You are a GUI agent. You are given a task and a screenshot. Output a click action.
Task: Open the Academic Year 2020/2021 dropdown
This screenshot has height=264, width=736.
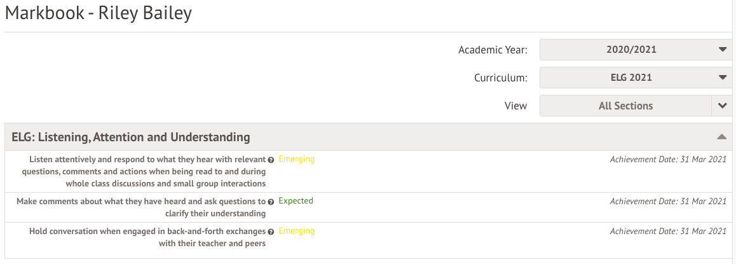(x=636, y=49)
